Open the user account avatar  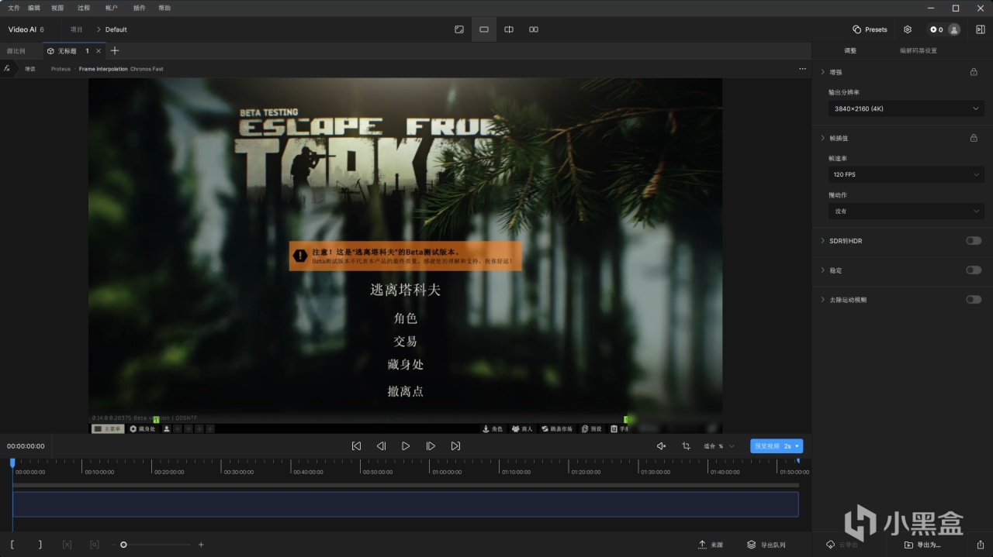[x=954, y=29]
